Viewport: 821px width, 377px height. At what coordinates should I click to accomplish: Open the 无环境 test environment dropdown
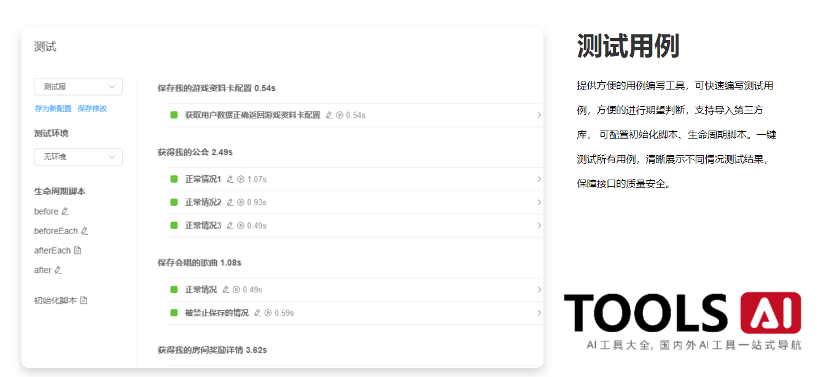click(78, 157)
